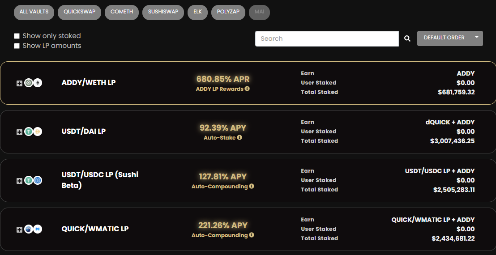Viewport: 496px width, 255px height.
Task: Select the Cometh filter
Action: (x=122, y=12)
